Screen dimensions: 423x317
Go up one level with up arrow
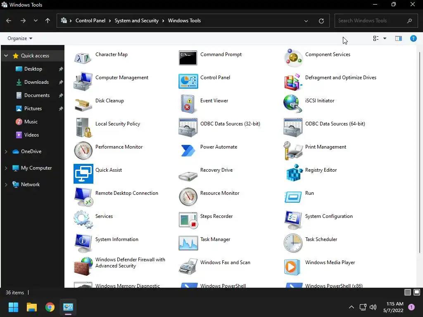coord(48,21)
